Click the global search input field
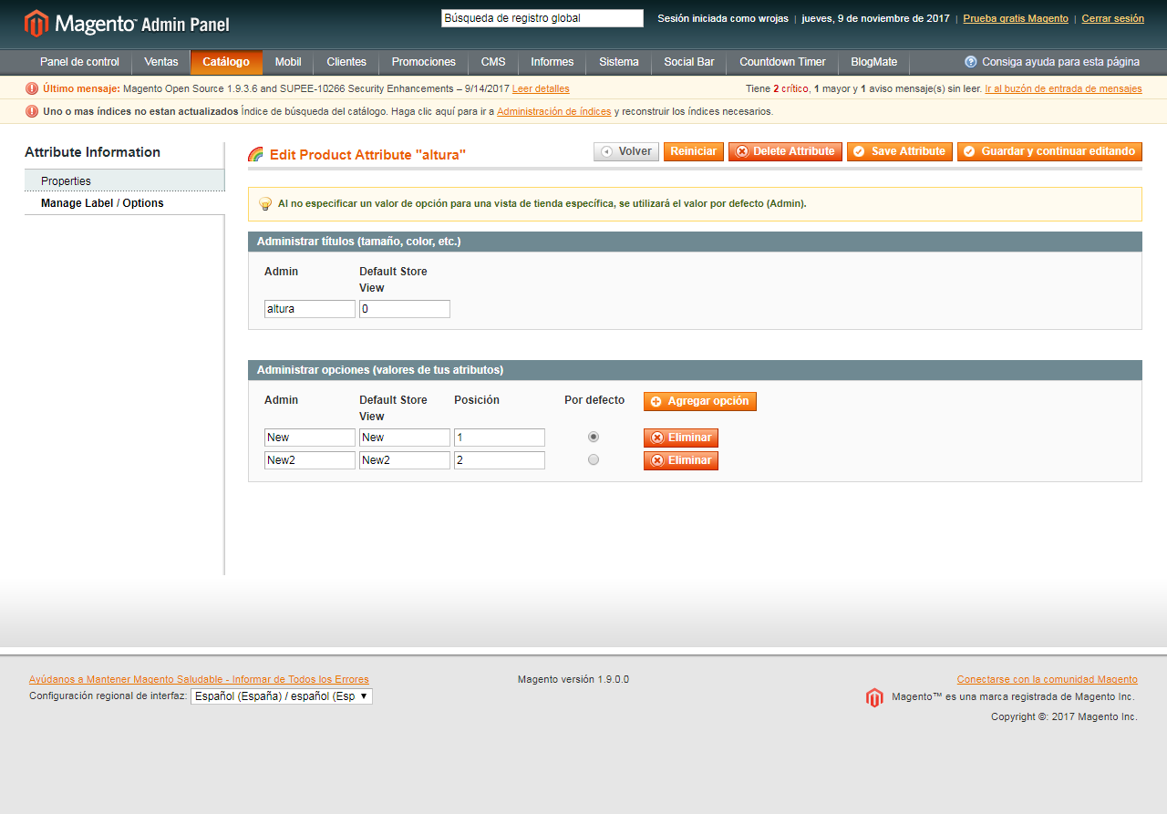 (x=542, y=17)
